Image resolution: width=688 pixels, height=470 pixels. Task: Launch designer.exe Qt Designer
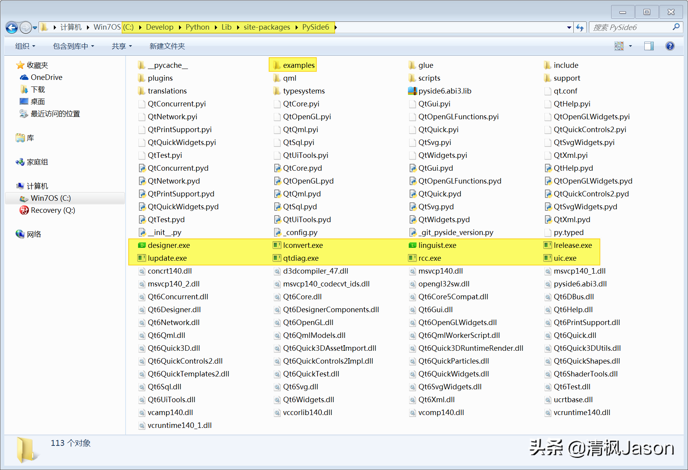pyautogui.click(x=169, y=245)
